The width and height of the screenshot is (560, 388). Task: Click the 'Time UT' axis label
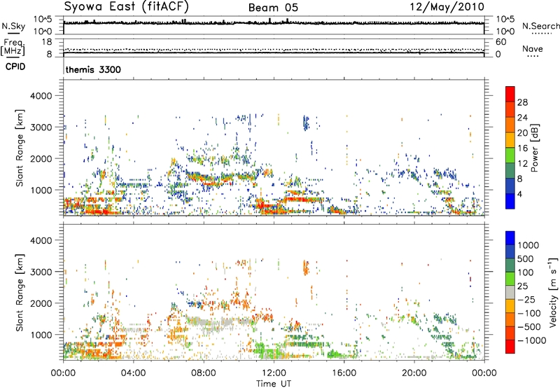(274, 383)
